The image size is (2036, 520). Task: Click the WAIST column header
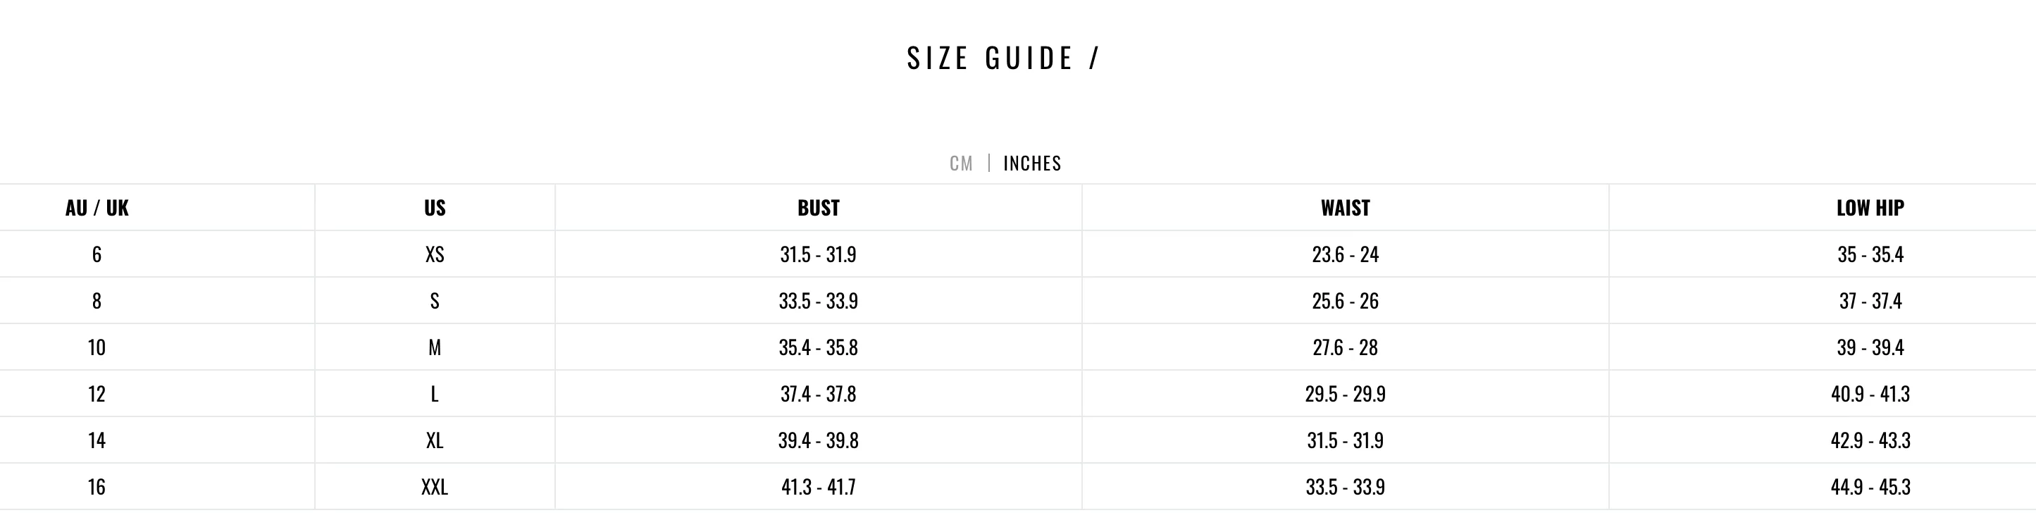tap(1345, 208)
